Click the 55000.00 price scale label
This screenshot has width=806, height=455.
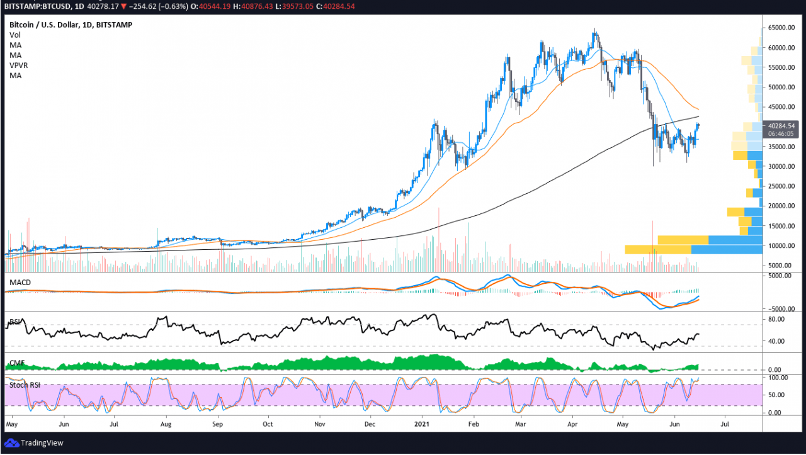(x=783, y=67)
